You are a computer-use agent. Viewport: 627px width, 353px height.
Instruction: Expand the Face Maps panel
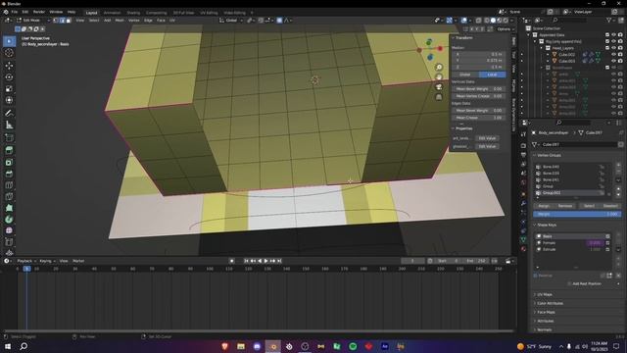click(546, 312)
